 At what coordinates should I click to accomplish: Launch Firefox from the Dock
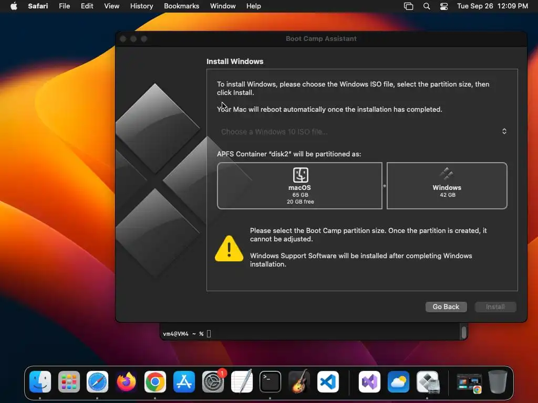click(126, 382)
